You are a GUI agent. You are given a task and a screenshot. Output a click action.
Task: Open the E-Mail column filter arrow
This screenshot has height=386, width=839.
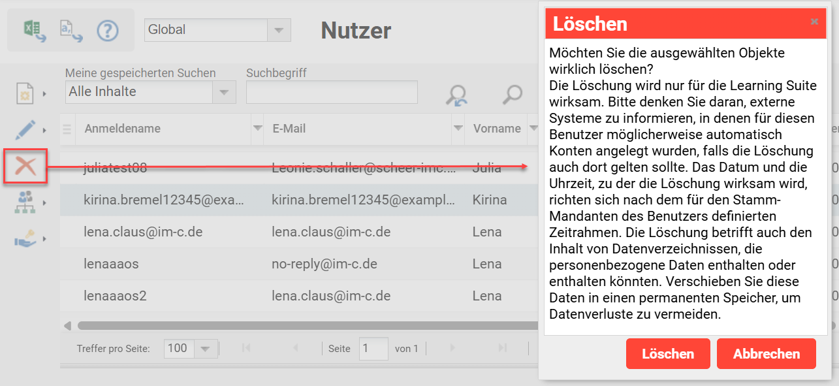pos(458,128)
